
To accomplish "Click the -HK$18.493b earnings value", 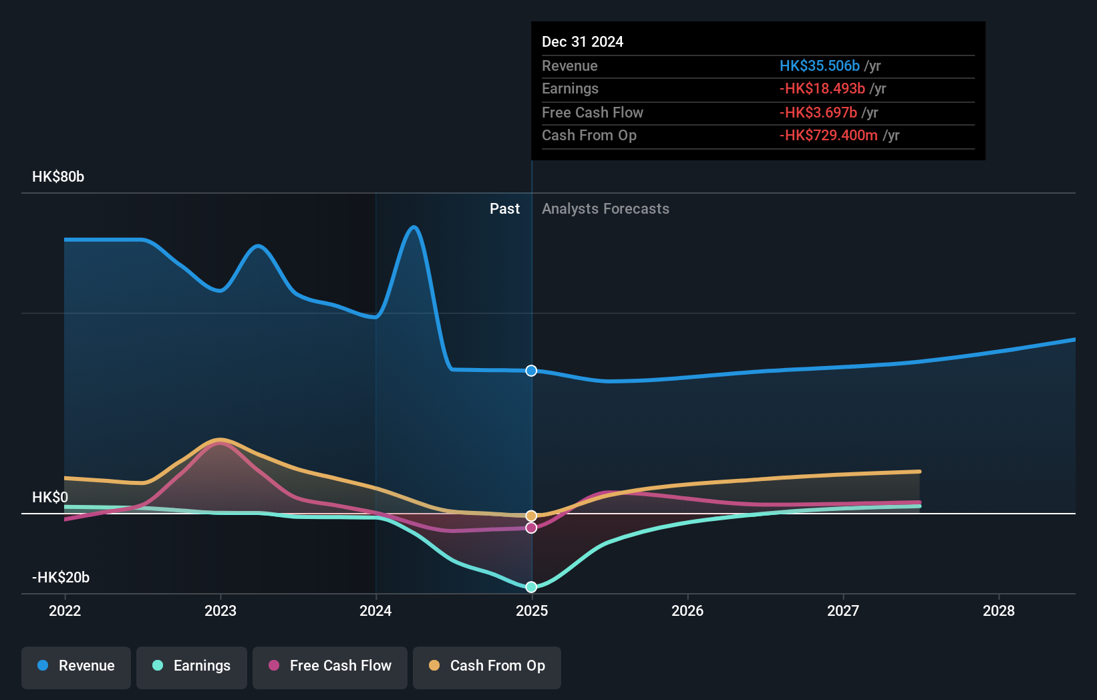I will point(822,88).
